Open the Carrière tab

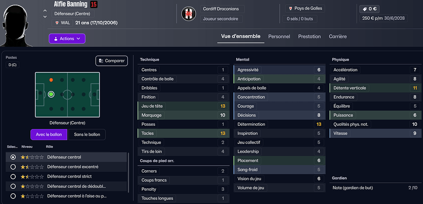click(337, 37)
